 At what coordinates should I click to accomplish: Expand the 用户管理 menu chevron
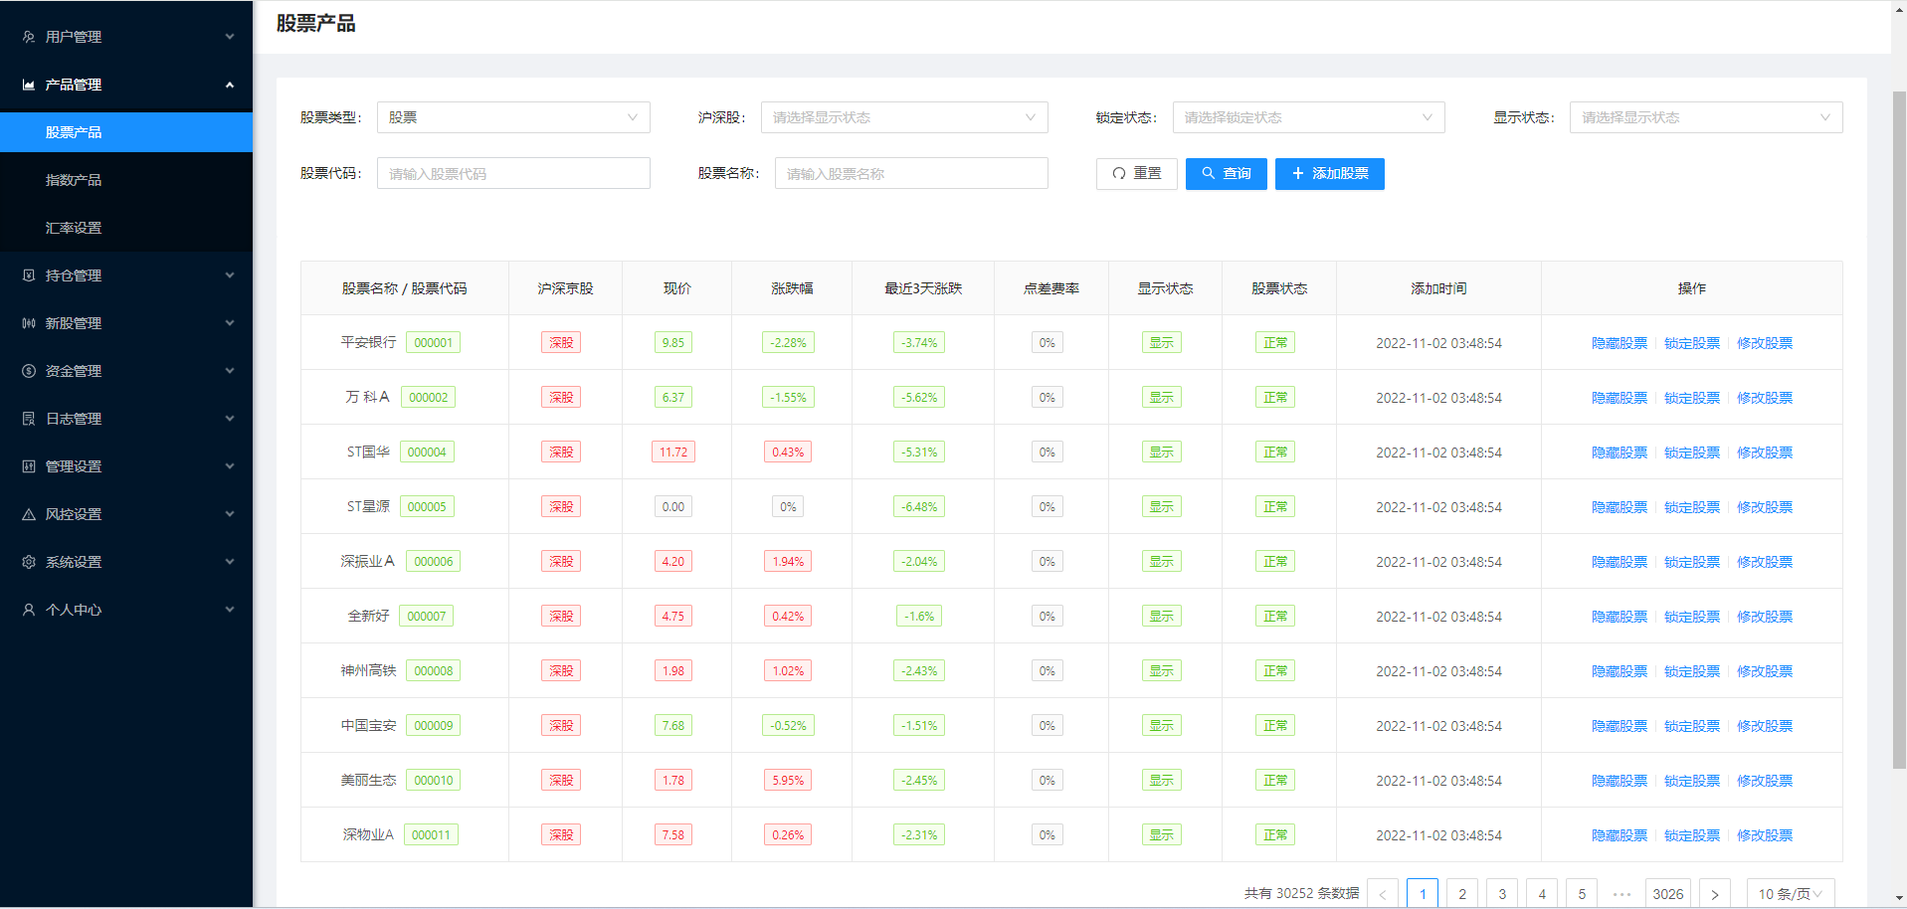coord(230,37)
